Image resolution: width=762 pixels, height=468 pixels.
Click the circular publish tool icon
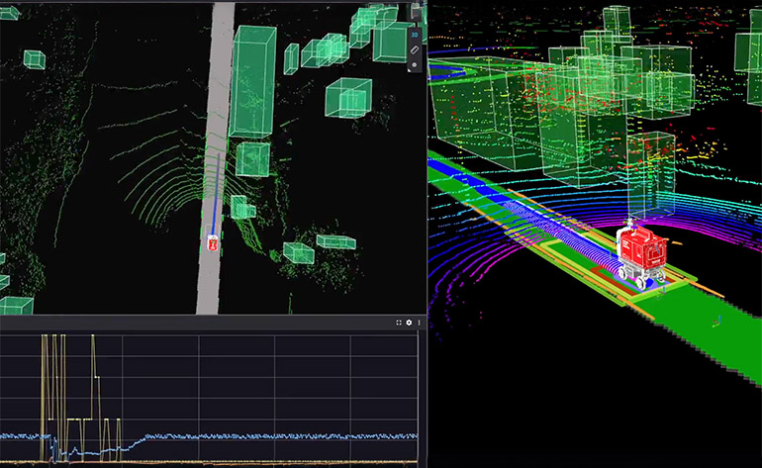415,64
